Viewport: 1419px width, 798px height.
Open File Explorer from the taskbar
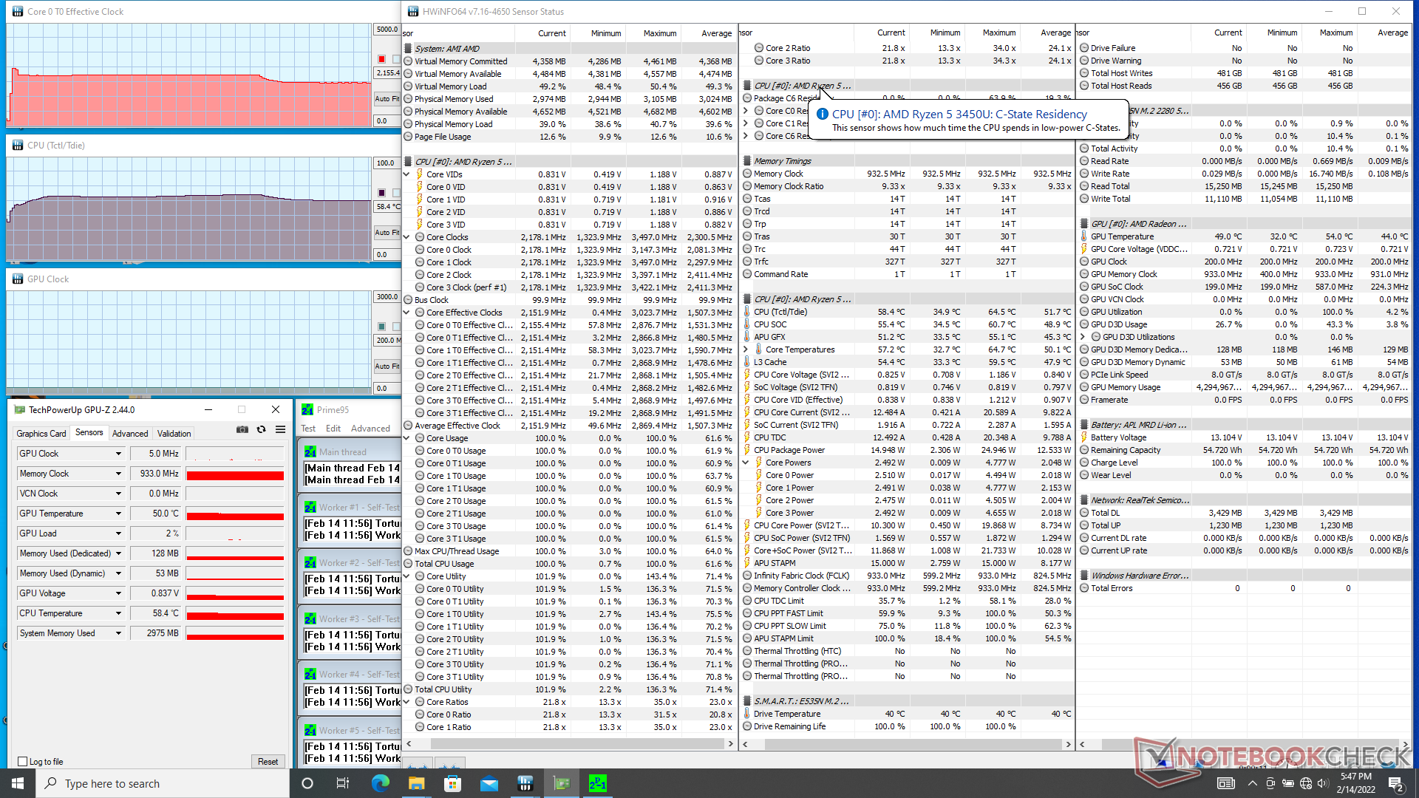tap(416, 783)
